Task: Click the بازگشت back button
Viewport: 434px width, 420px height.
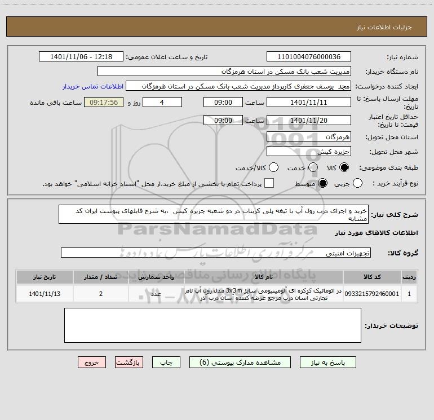Action: (x=129, y=362)
